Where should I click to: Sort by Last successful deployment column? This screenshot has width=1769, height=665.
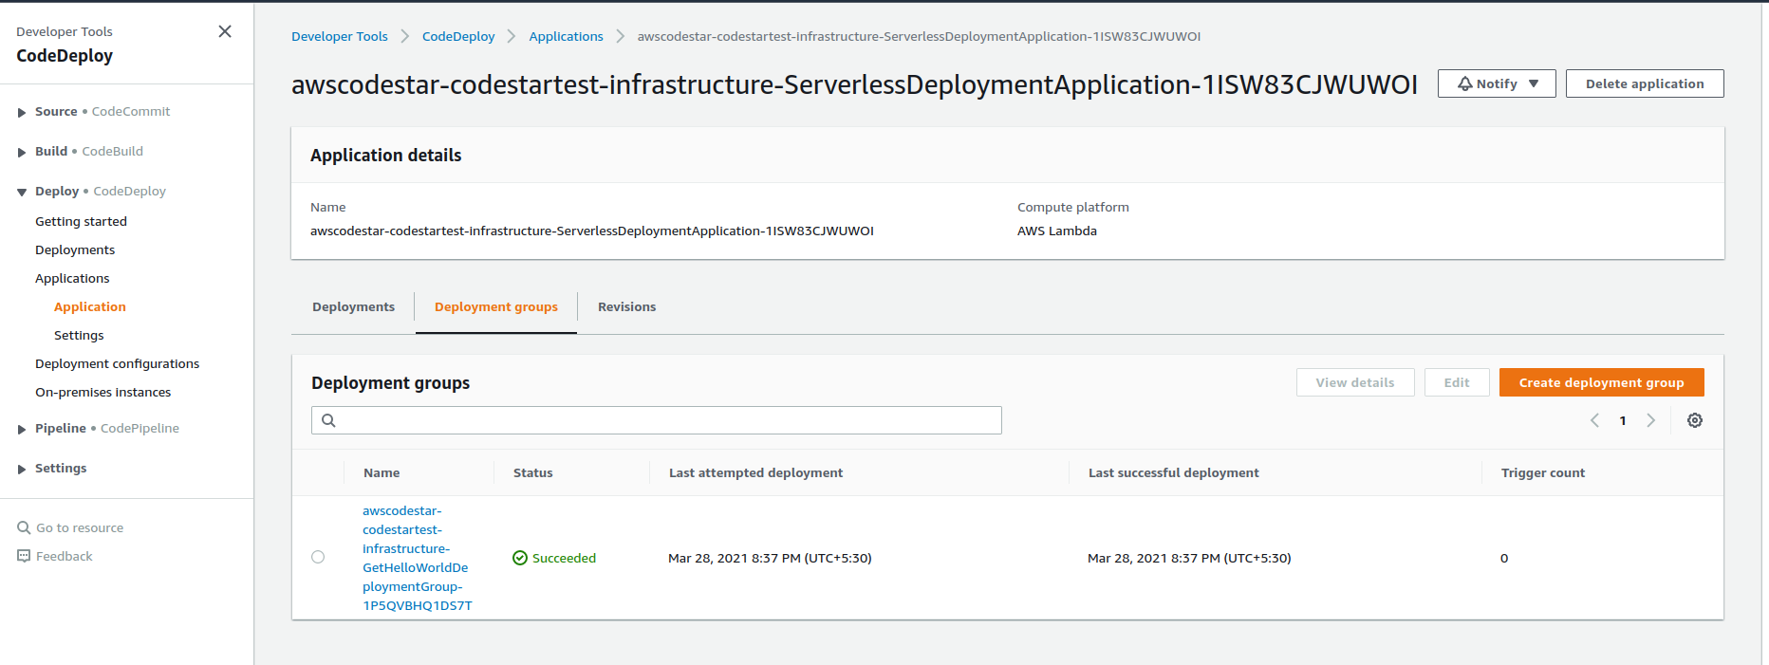coord(1173,472)
